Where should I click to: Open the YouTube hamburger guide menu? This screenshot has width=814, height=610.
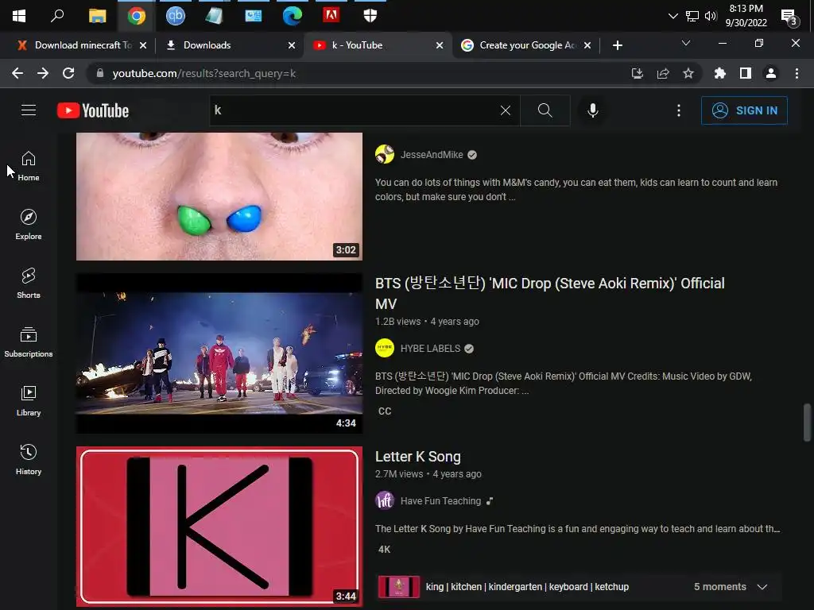click(29, 110)
